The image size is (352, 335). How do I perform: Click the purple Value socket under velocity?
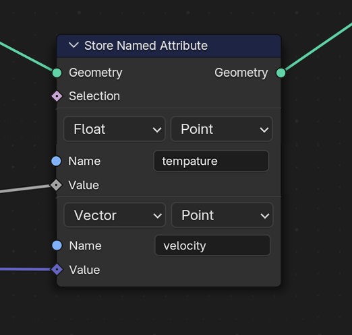pyautogui.click(x=57, y=269)
